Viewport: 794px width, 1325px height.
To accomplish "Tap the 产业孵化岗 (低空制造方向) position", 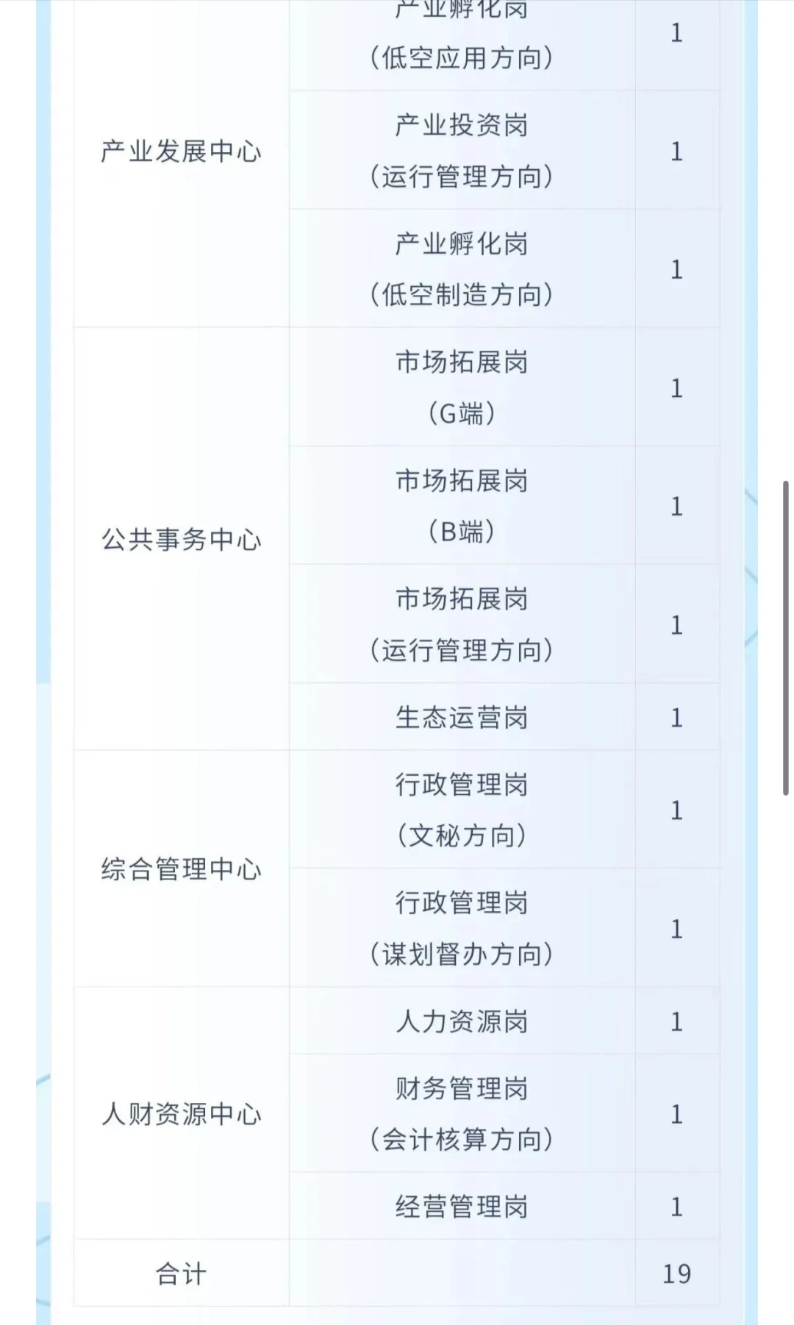I will click(462, 269).
